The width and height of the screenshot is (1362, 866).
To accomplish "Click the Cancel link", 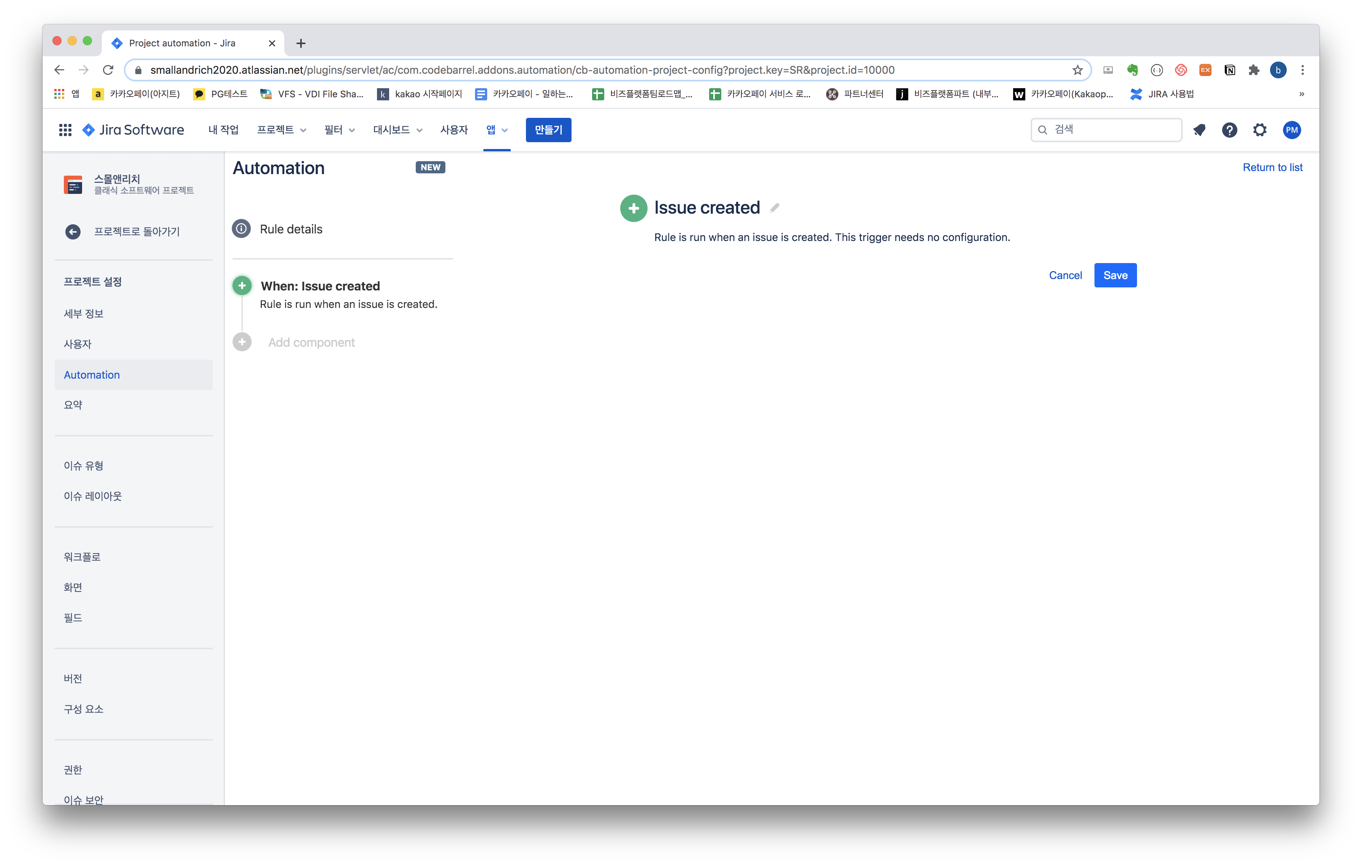I will [x=1065, y=275].
